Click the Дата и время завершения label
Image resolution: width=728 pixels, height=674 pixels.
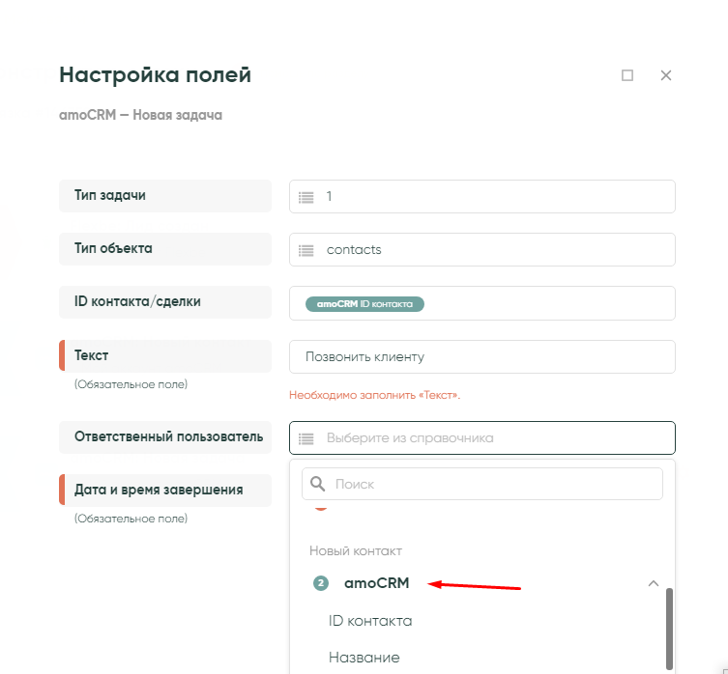click(159, 490)
